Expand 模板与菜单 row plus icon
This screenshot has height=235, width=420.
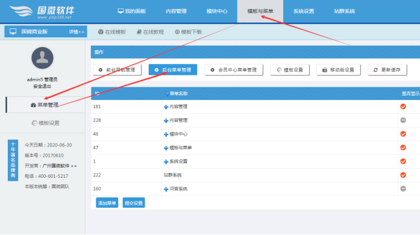(x=166, y=148)
